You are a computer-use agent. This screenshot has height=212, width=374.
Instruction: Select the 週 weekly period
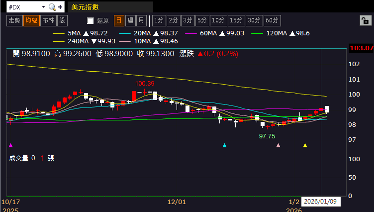pyautogui.click(x=130, y=20)
